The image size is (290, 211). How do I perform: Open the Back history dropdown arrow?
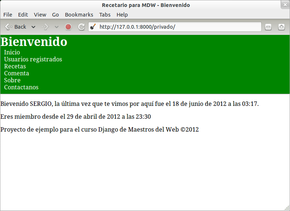click(x=33, y=27)
